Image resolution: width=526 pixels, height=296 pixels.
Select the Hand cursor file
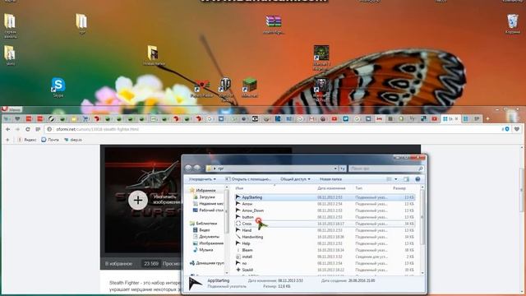click(x=325, y=230)
